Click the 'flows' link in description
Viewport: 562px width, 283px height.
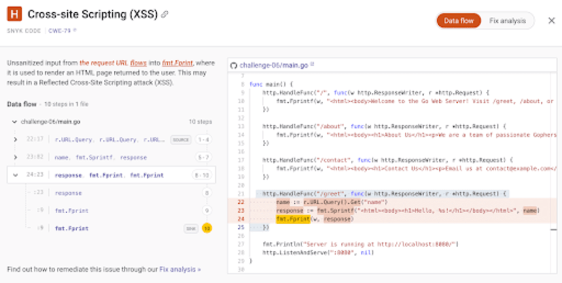point(138,63)
